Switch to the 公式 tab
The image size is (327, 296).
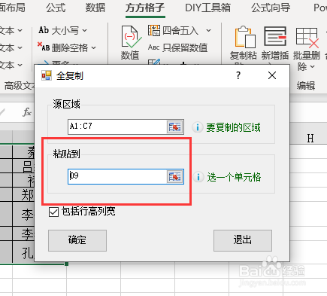pyautogui.click(x=56, y=8)
